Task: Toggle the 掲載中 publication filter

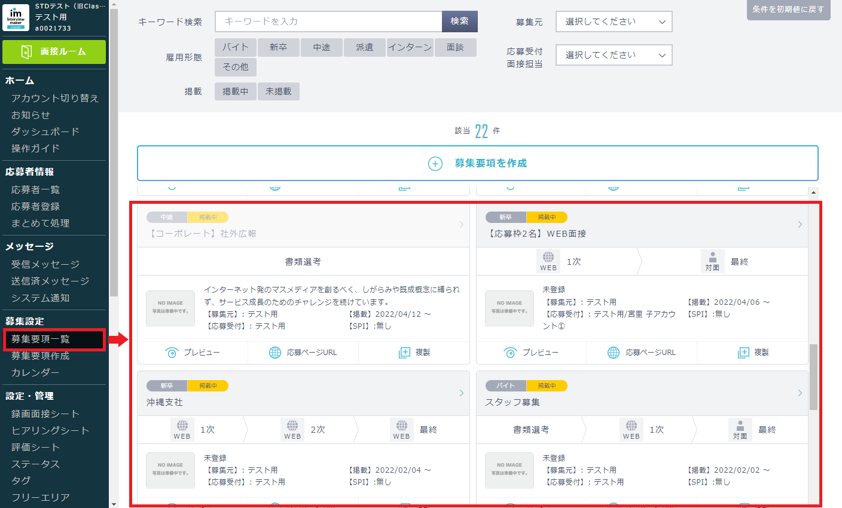Action: click(x=236, y=91)
